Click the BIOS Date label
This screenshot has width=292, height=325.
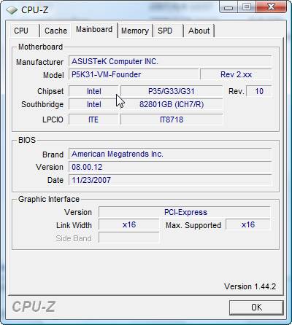click(x=55, y=180)
